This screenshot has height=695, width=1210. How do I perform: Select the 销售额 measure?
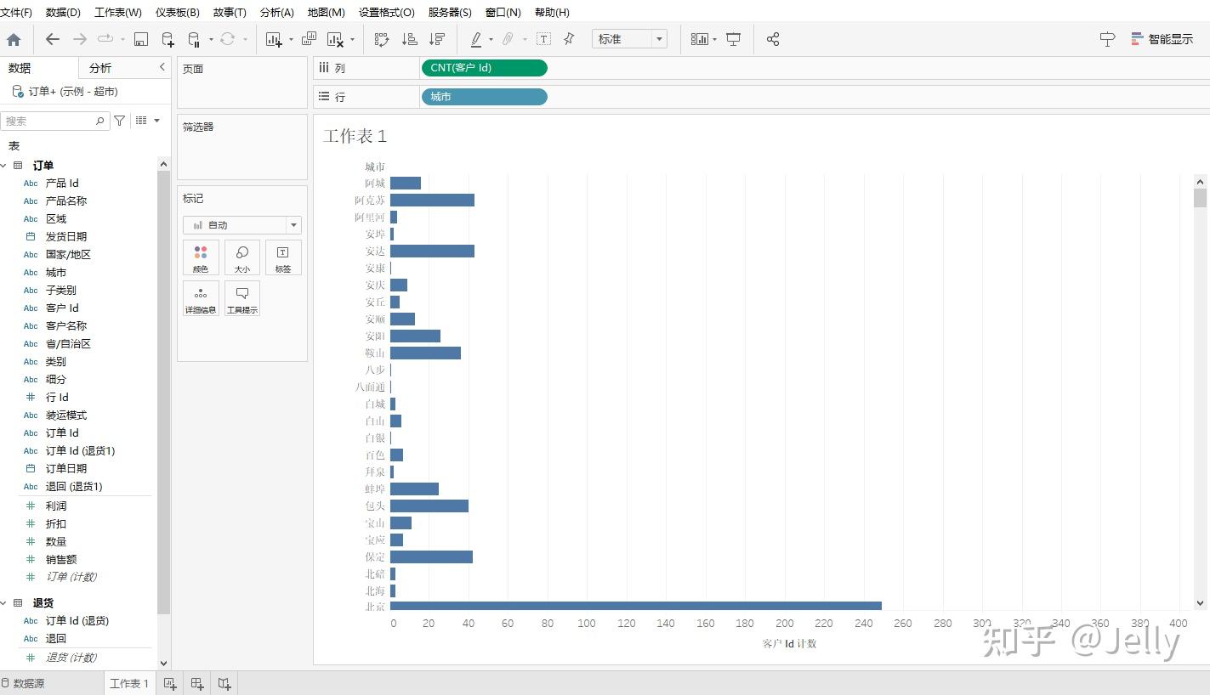pyautogui.click(x=61, y=559)
